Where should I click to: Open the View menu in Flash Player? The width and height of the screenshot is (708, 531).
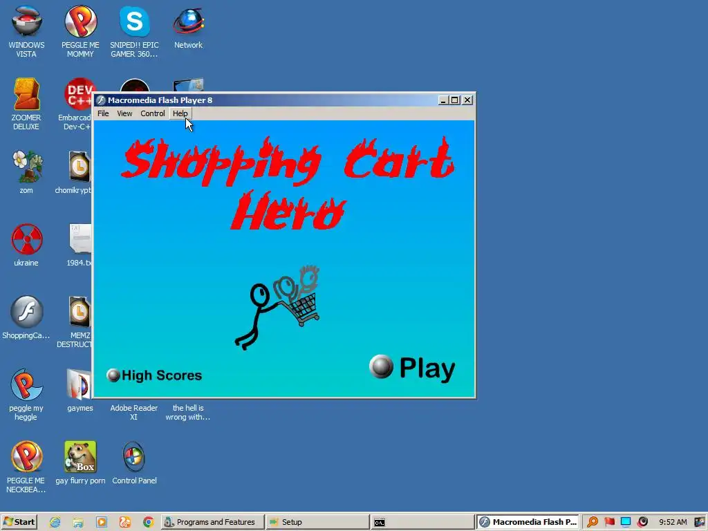pyautogui.click(x=124, y=113)
